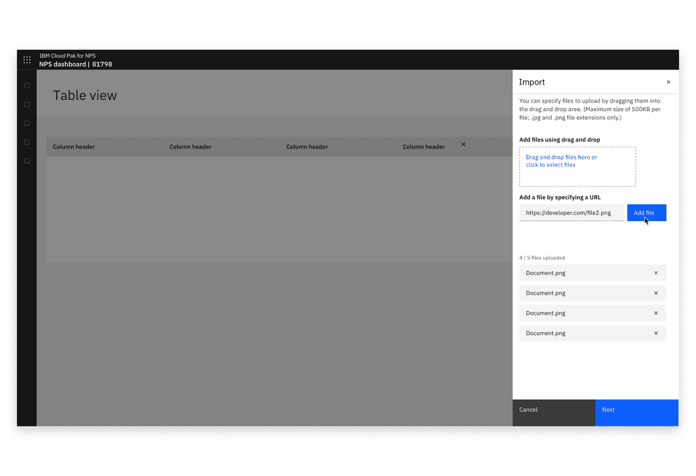Click the Next button
The height and width of the screenshot is (476, 696).
(637, 413)
